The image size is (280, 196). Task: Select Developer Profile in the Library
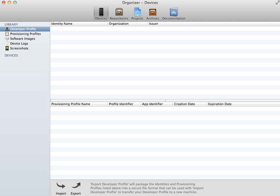[x=25, y=29]
